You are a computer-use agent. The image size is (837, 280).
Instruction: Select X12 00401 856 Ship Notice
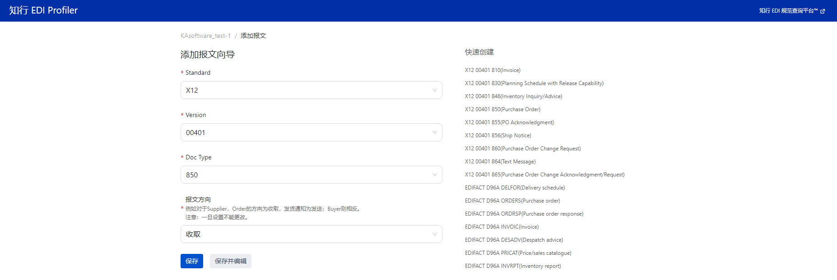pyautogui.click(x=498, y=135)
